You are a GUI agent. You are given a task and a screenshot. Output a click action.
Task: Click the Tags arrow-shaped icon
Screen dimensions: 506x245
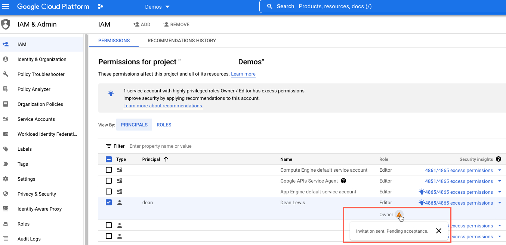pyautogui.click(x=6, y=164)
